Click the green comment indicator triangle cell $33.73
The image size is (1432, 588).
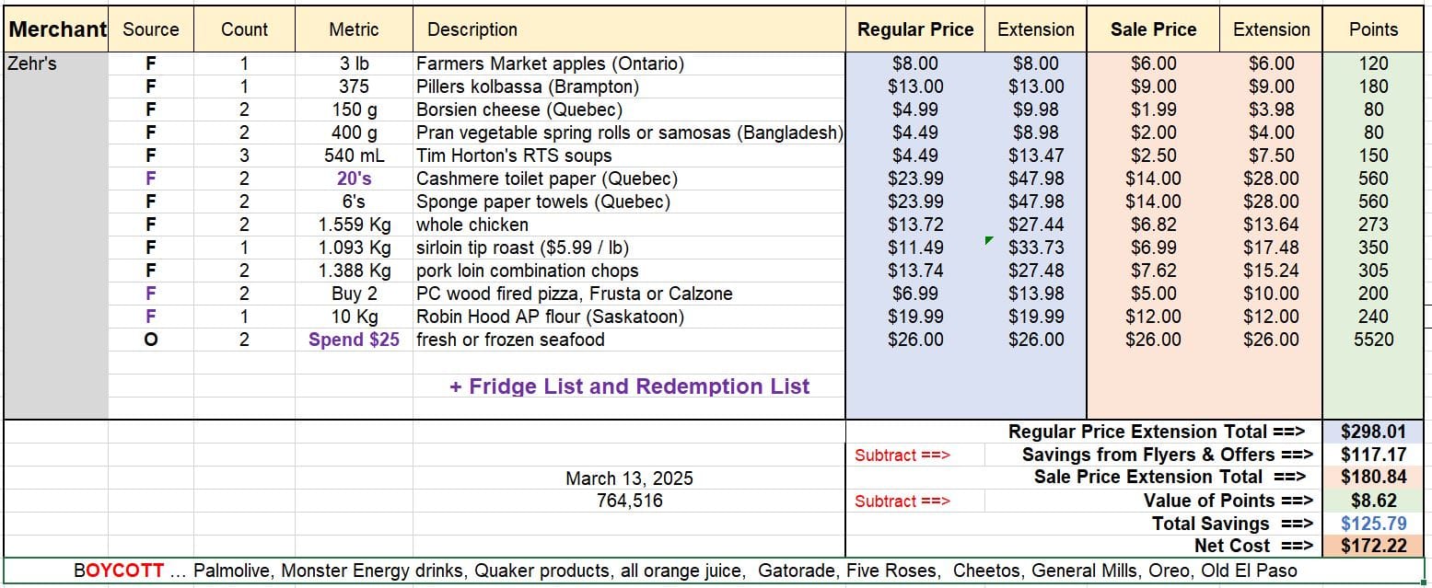1035,248
